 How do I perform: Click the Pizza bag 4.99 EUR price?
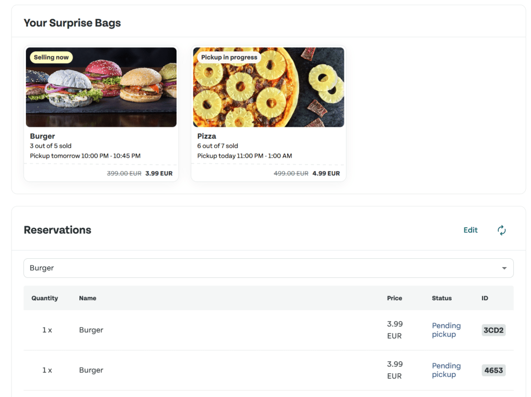click(326, 173)
